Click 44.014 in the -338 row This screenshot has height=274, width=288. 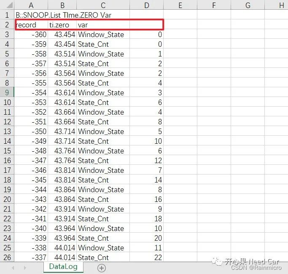click(62, 247)
